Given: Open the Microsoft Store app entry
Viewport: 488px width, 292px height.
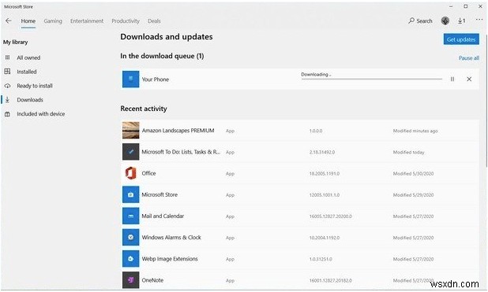Looking at the screenshot, I should click(160, 195).
